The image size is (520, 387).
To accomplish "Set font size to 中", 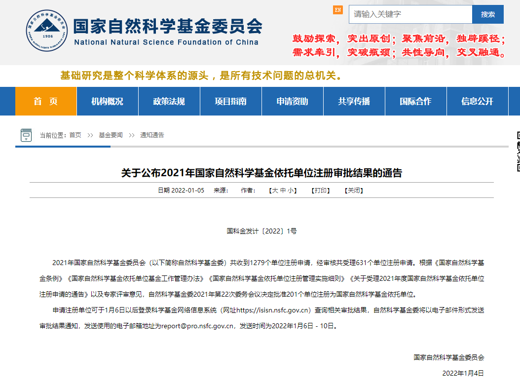I will [283, 191].
